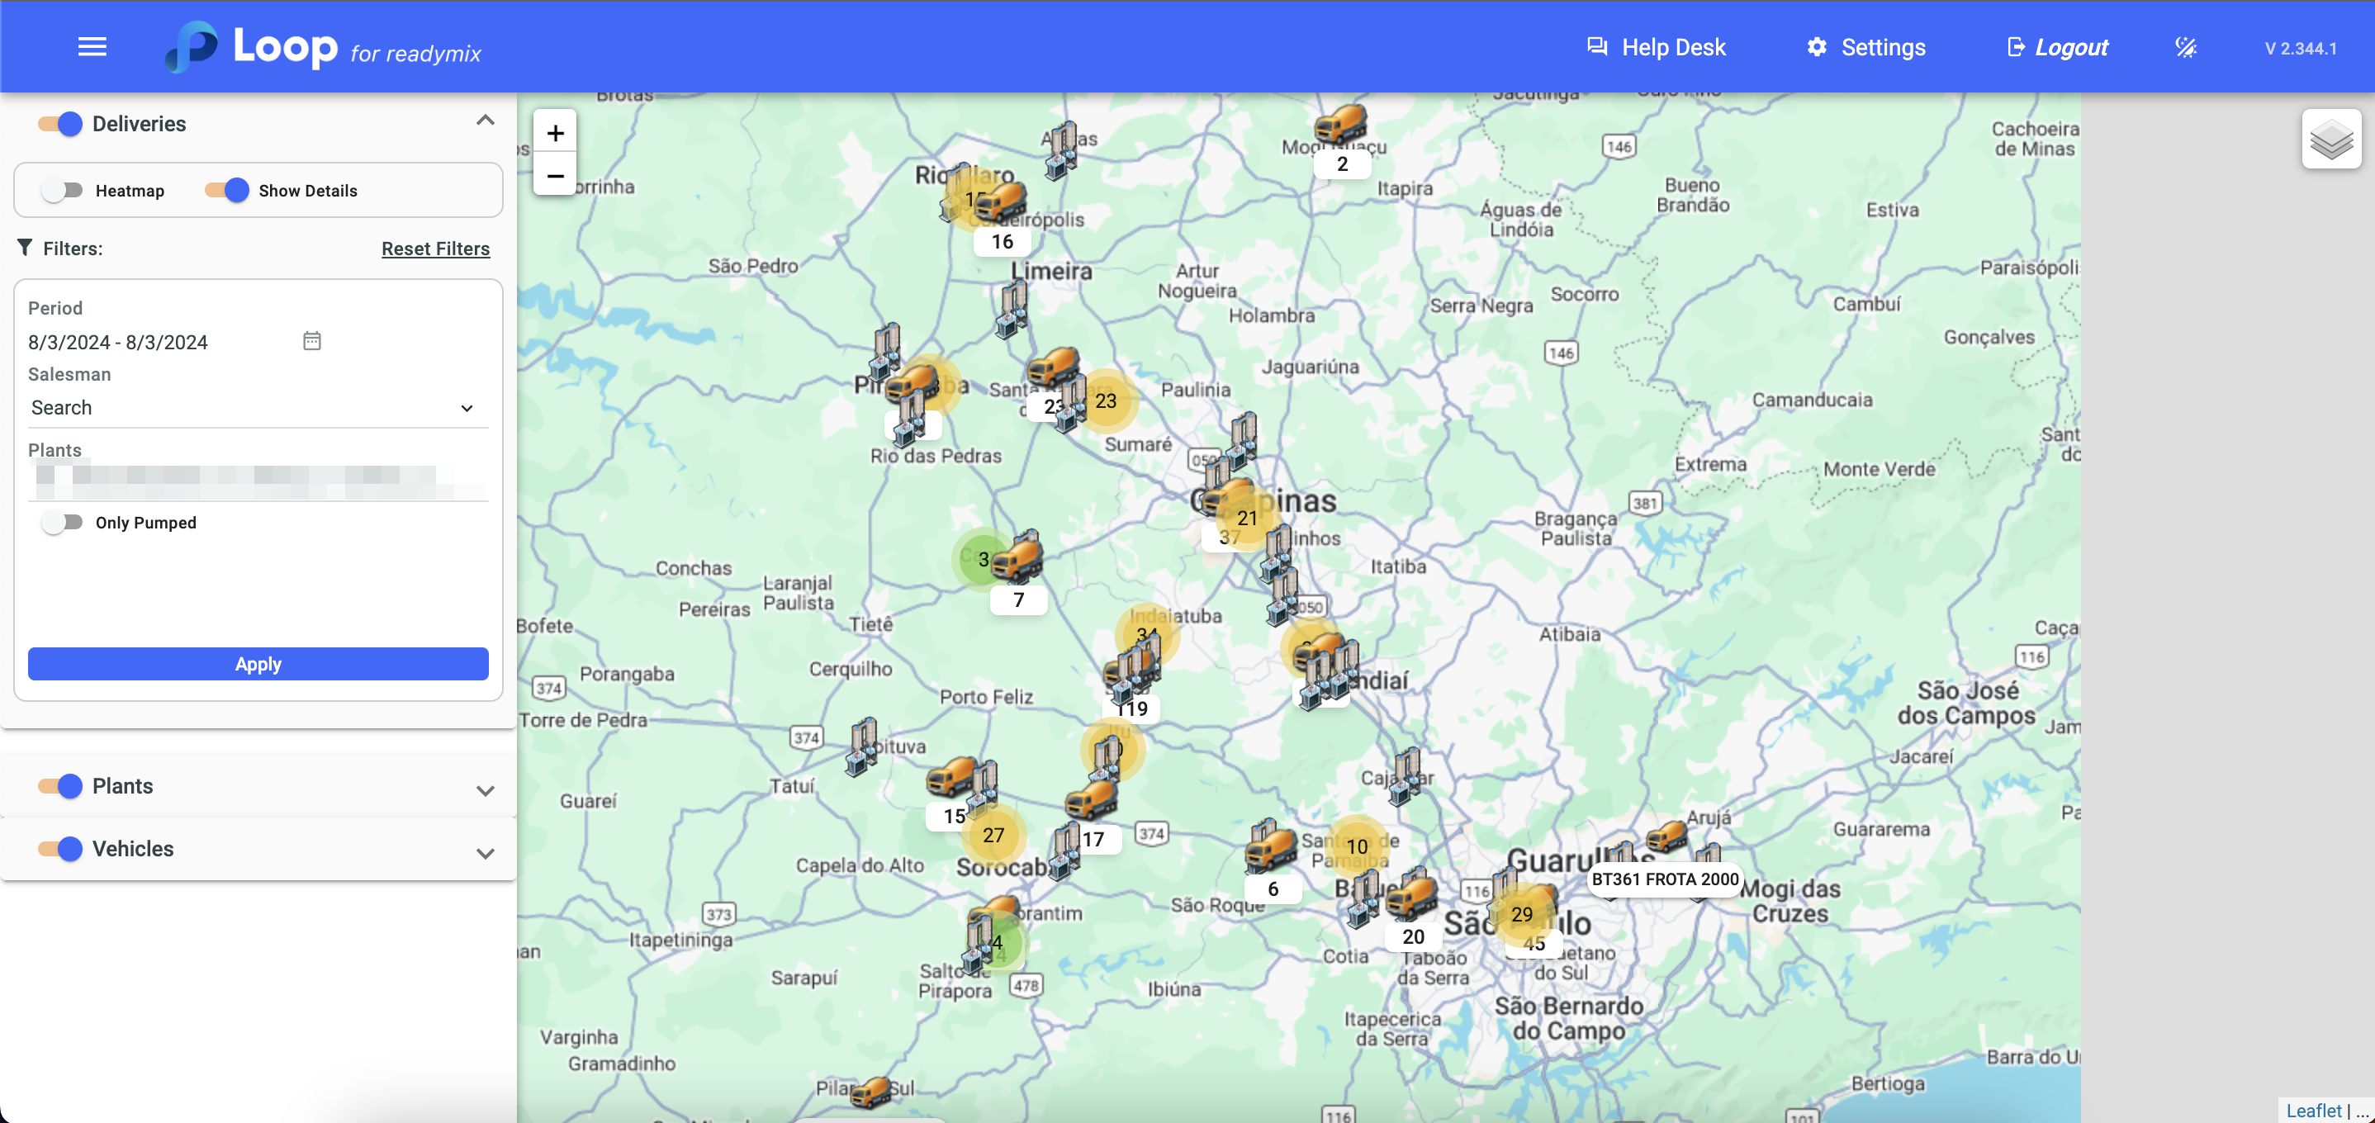The height and width of the screenshot is (1123, 2375).
Task: Disable the Show Details switch
Action: coord(227,191)
